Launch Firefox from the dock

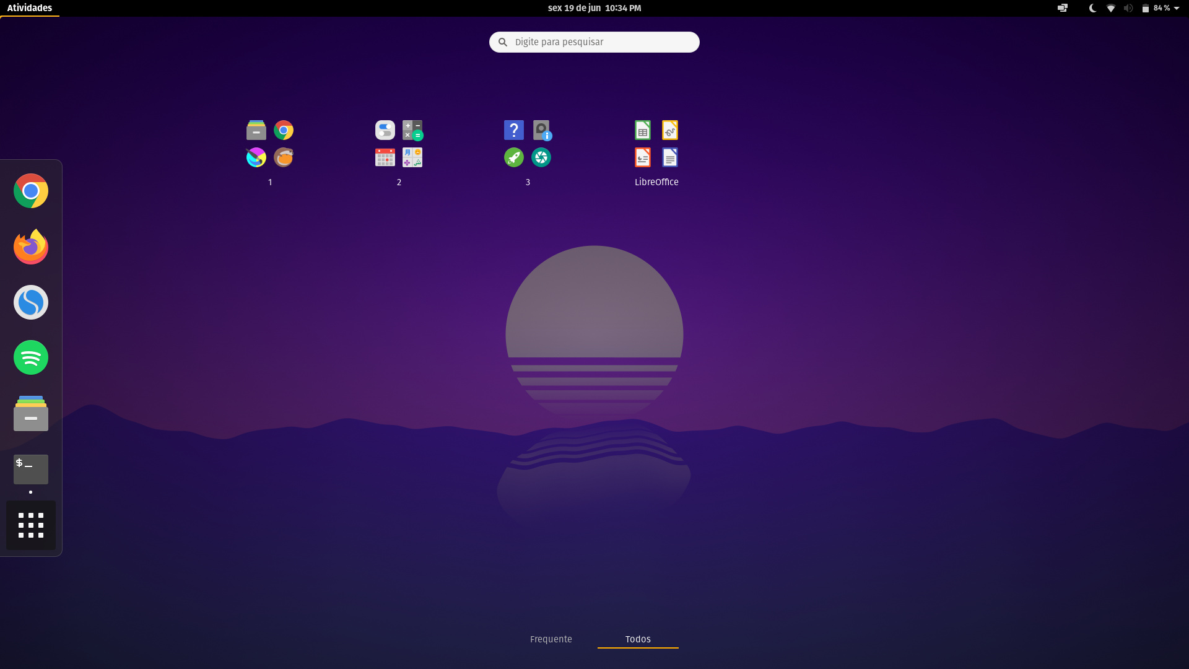pos(31,247)
